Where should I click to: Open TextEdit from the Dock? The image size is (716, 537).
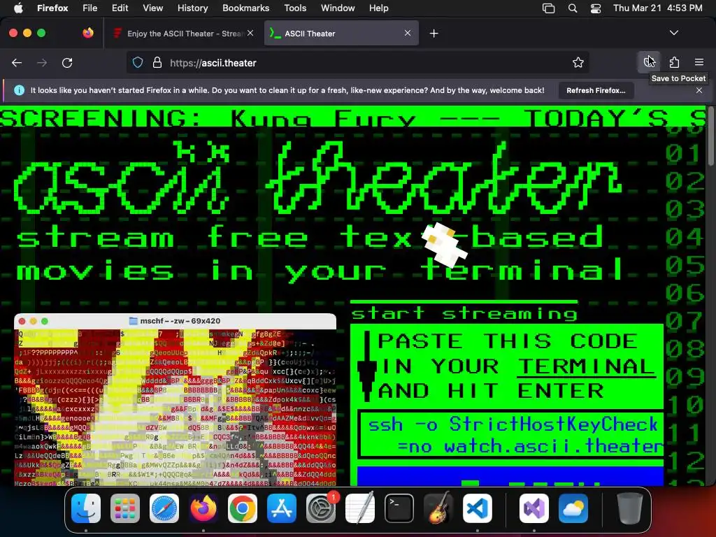pyautogui.click(x=360, y=508)
